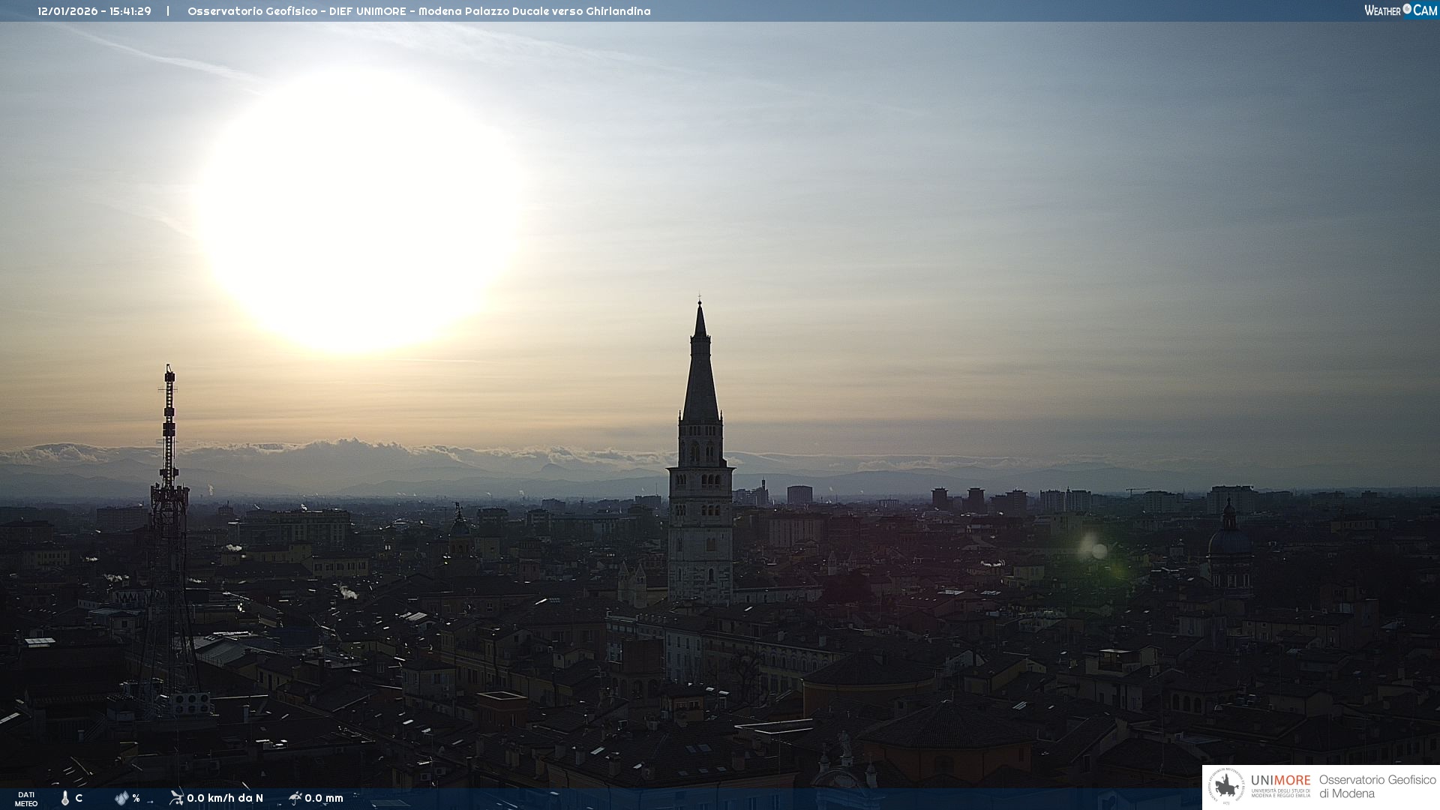Click the anemometer wind speed icon
This screenshot has width=1440, height=810.
[176, 797]
